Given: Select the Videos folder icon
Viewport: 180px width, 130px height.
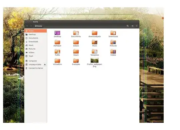Looking at the screenshot, I should pos(113,51).
